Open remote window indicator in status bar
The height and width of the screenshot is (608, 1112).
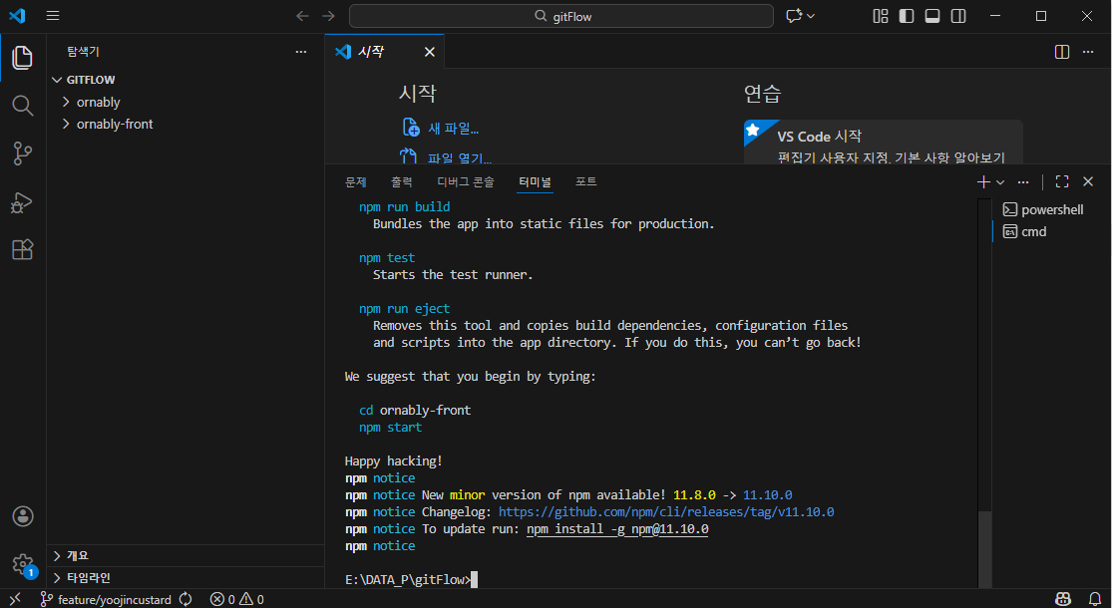coord(15,599)
